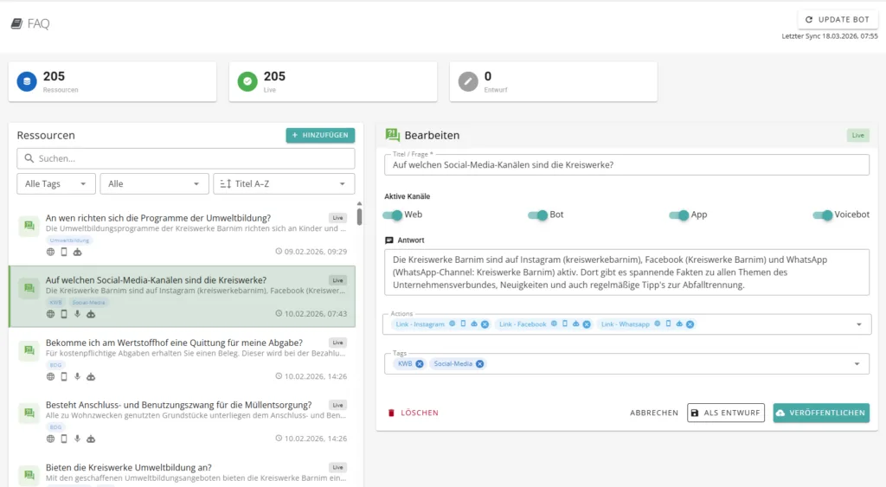The image size is (886, 487).
Task: Click bot icon in Link - Whatsapp chip
Action: pos(679,324)
